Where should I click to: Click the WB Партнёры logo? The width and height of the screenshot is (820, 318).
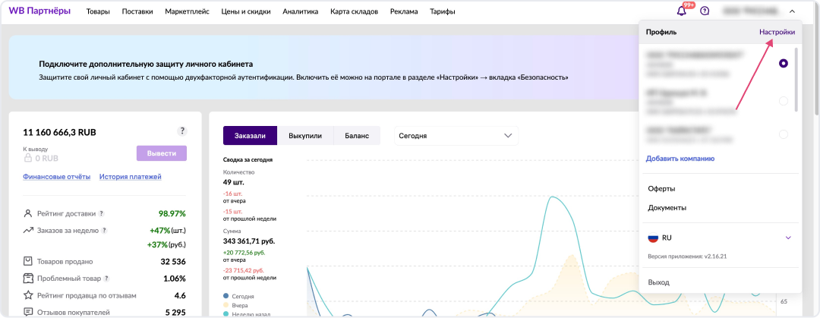pos(39,11)
